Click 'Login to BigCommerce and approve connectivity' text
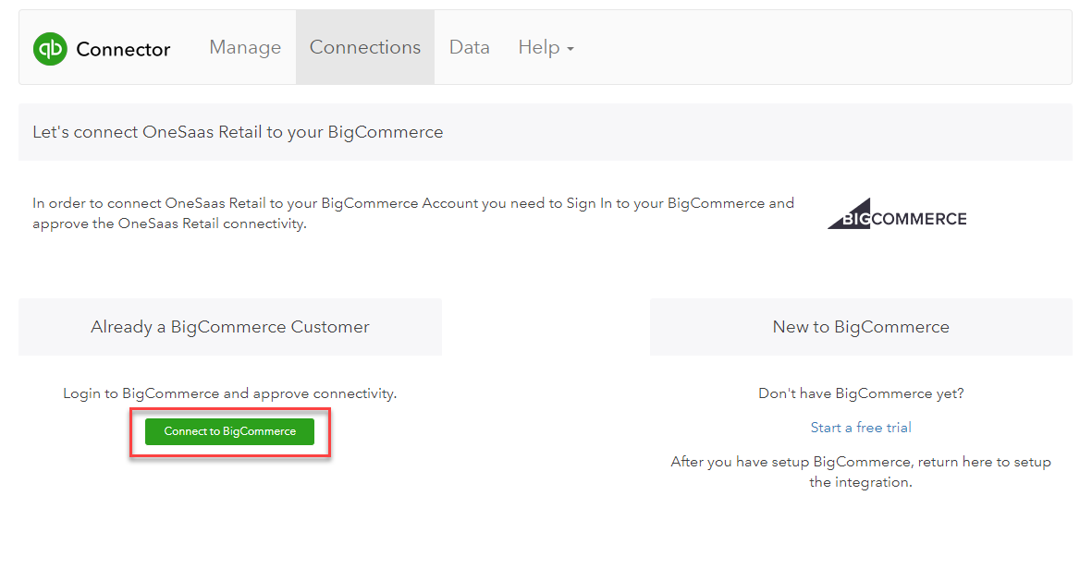Viewport: 1092px width, 568px height. pyautogui.click(x=230, y=393)
